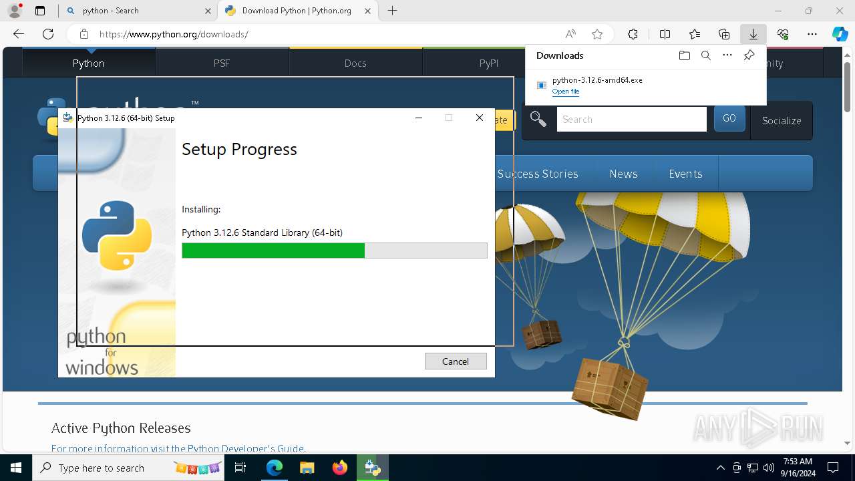Select the PyPI top navigation tab
Viewport: 855px width, 481px height.
489,63
